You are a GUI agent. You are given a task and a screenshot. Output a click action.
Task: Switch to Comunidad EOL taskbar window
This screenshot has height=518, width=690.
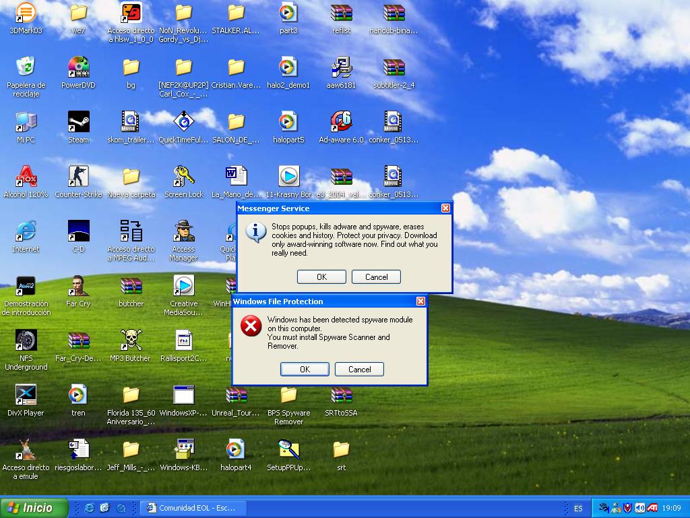click(x=193, y=508)
